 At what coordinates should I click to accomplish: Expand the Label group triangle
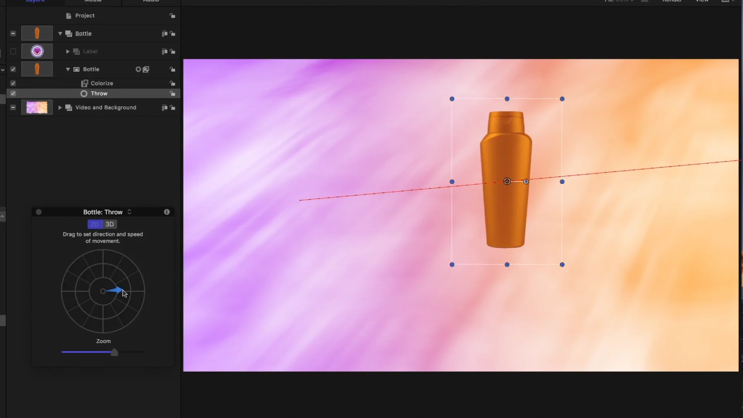tap(68, 51)
